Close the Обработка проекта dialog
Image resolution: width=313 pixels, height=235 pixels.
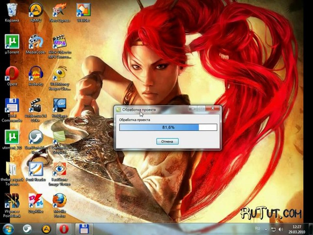pos(213,108)
